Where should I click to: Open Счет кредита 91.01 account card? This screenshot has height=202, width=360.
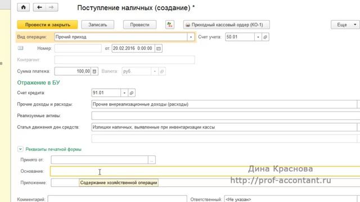tap(132, 93)
